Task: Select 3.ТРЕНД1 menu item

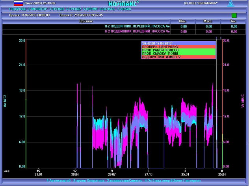Action: tap(57, 8)
